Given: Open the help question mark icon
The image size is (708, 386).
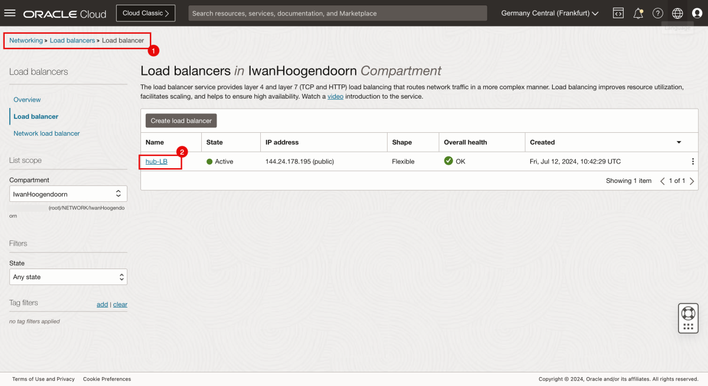Looking at the screenshot, I should (x=657, y=12).
